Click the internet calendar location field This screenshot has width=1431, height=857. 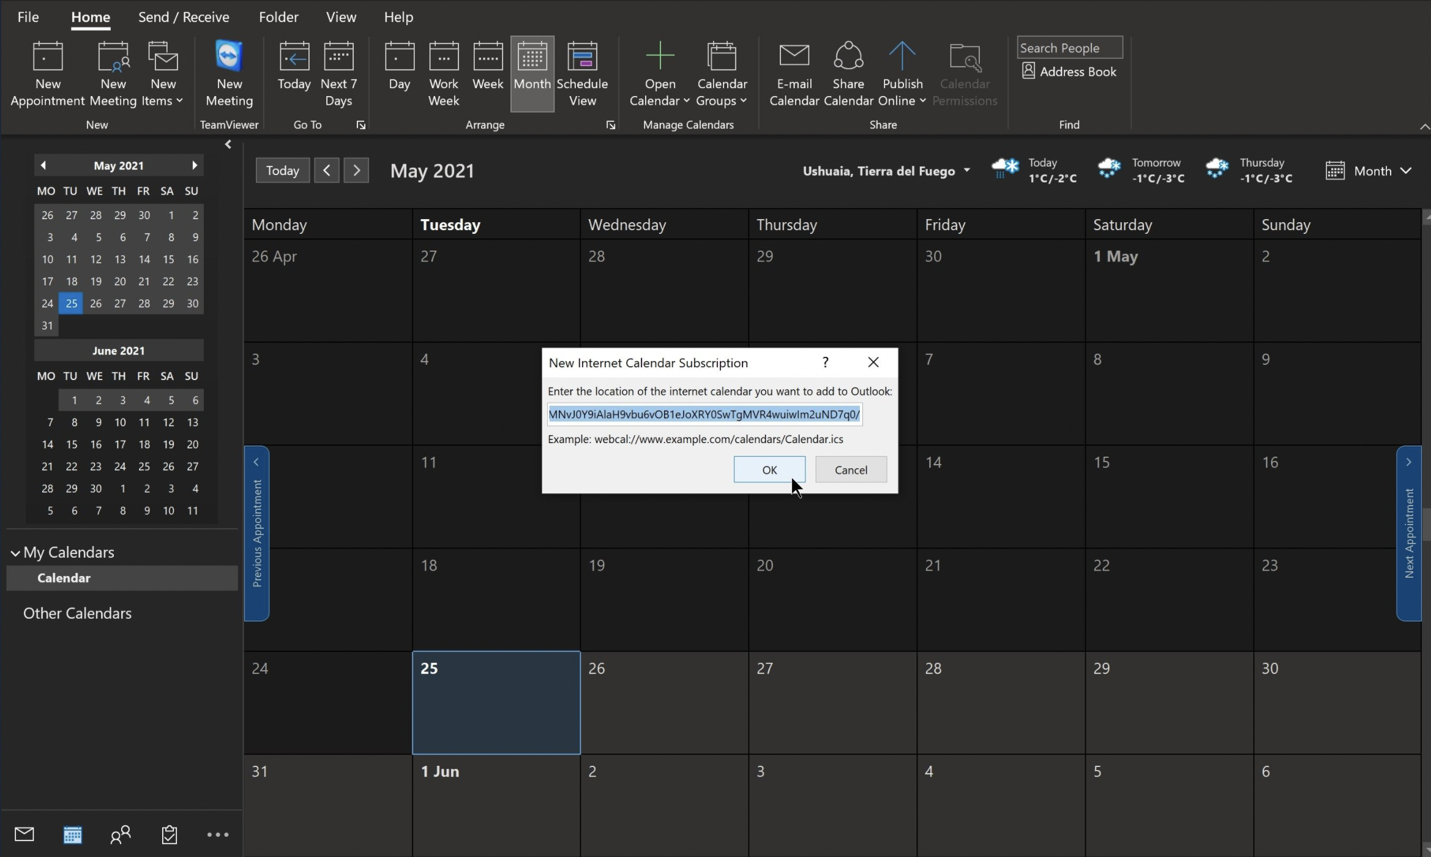pos(704,414)
